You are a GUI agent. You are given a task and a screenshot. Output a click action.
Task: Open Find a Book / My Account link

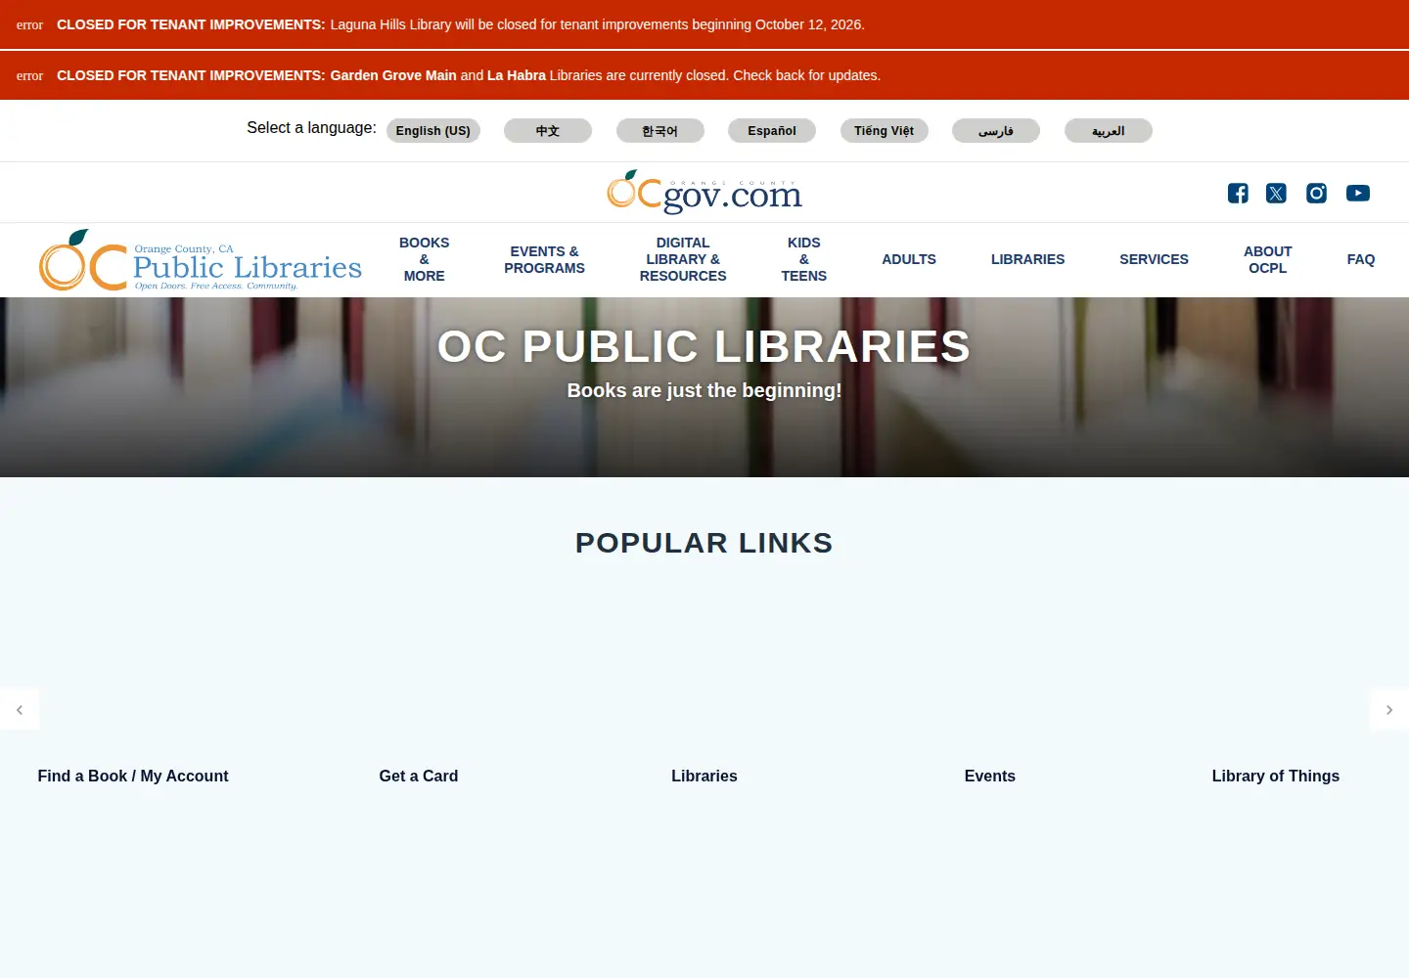tap(133, 776)
